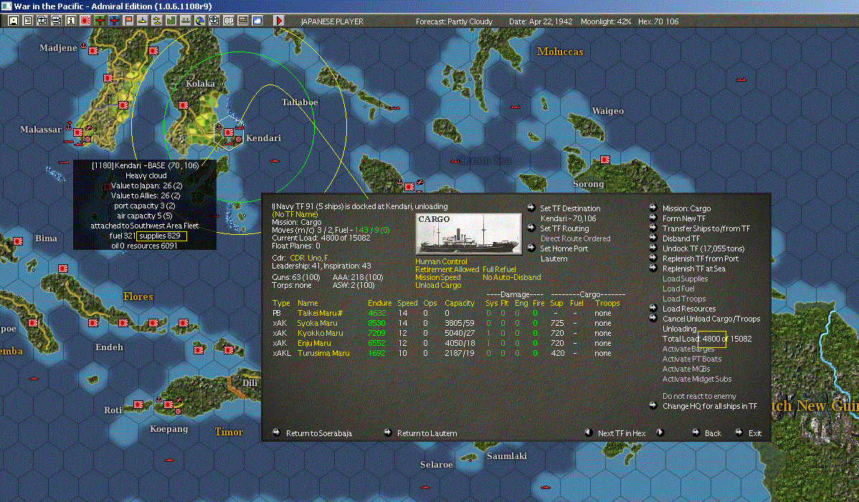Select Transfer Ships to/from TF
859x502 pixels.
pos(706,228)
